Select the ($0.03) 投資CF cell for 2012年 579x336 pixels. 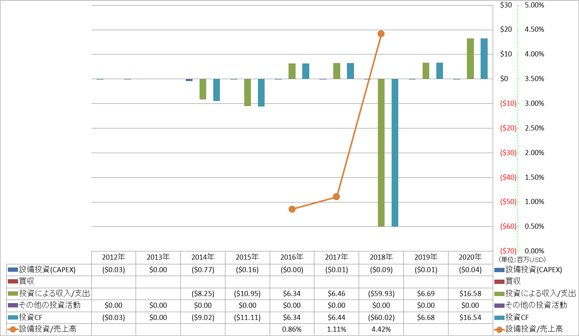[114, 318]
